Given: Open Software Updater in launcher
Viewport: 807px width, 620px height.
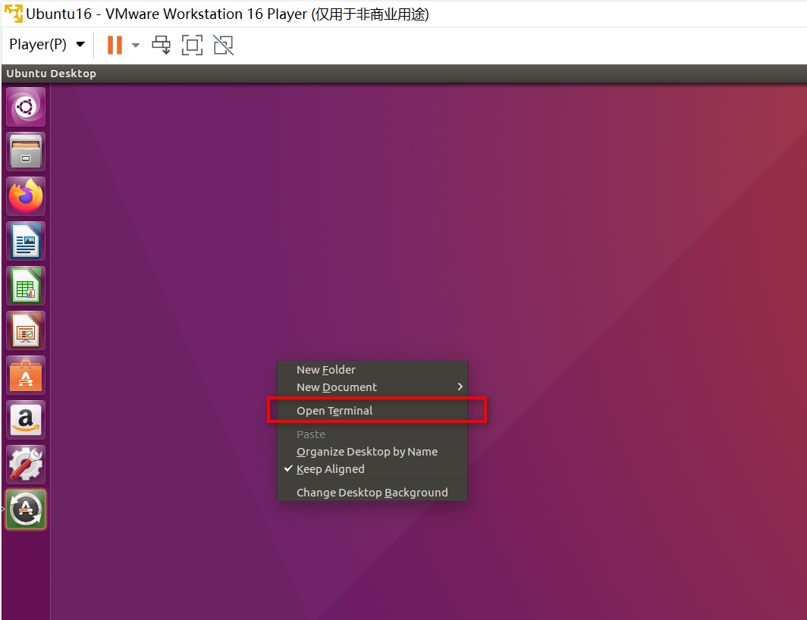Looking at the screenshot, I should pos(26,510).
